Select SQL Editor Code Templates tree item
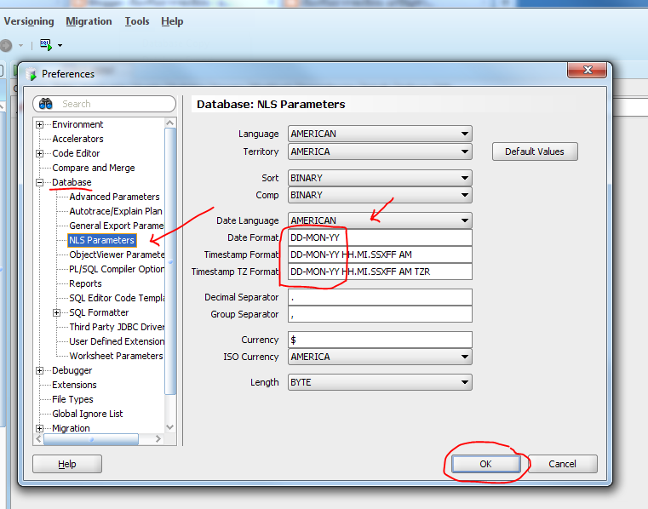 [x=117, y=298]
